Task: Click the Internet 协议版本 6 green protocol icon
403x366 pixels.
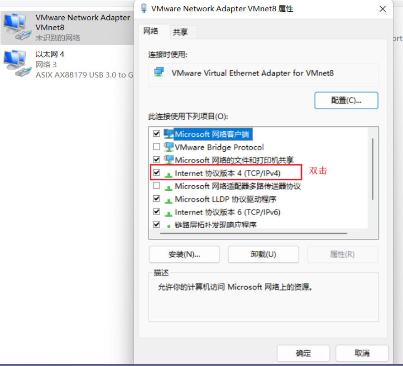Action: [168, 214]
